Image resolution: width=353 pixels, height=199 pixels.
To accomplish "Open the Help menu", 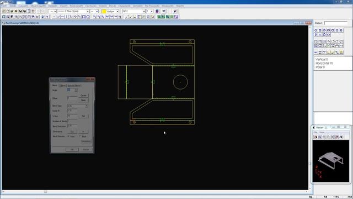I will [x=180, y=6].
